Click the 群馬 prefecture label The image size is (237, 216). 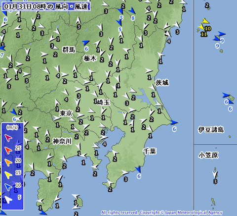pyautogui.click(x=69, y=50)
